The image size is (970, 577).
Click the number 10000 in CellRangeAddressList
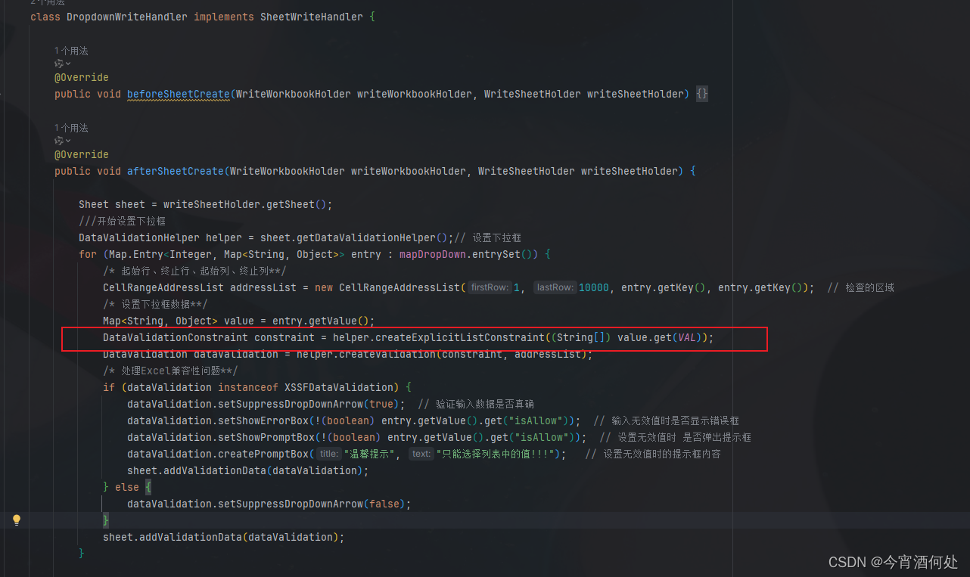(x=593, y=287)
